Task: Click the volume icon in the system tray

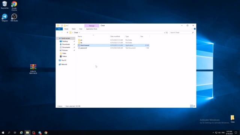Action: click(x=219, y=132)
